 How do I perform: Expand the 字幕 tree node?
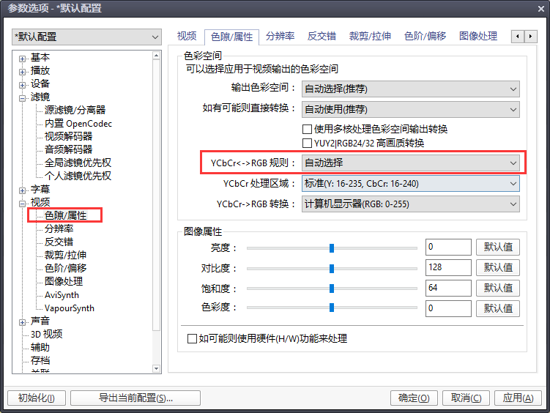pos(22,190)
